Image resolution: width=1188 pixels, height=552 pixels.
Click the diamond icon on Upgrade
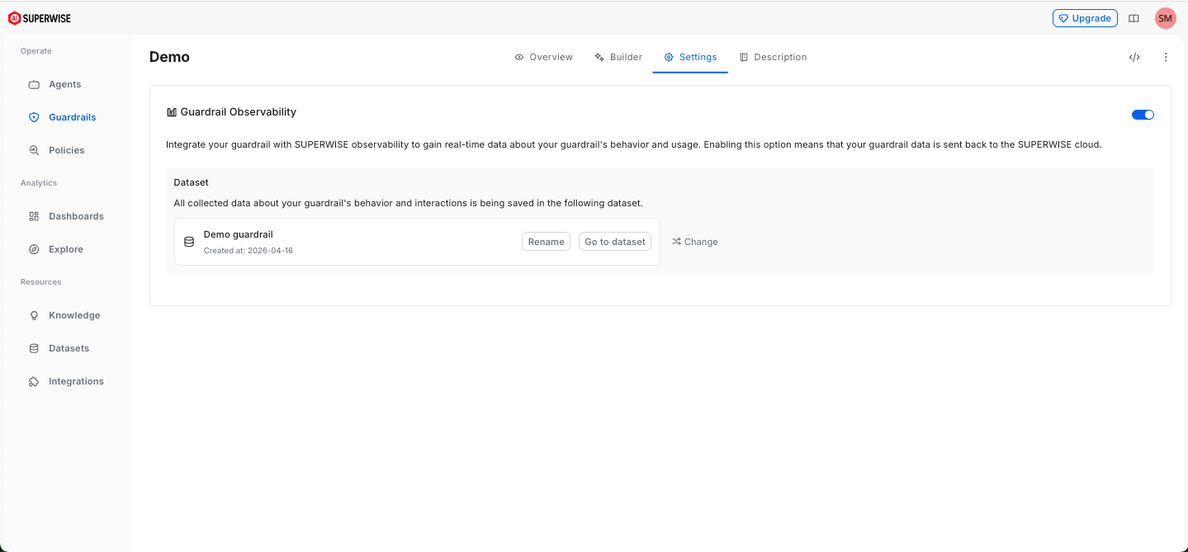[1063, 18]
